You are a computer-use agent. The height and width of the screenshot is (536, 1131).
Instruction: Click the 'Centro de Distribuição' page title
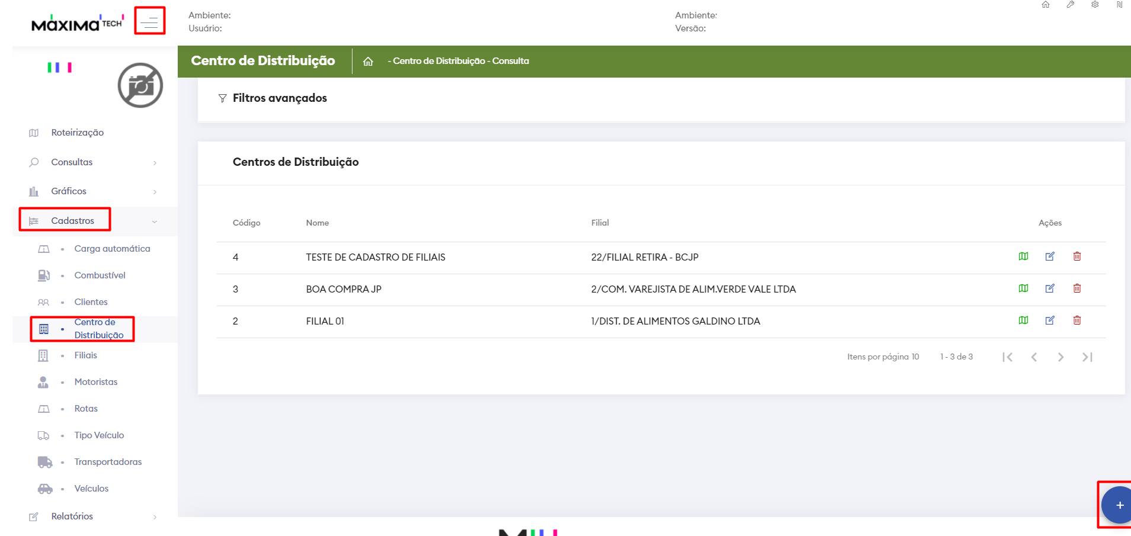pyautogui.click(x=263, y=61)
